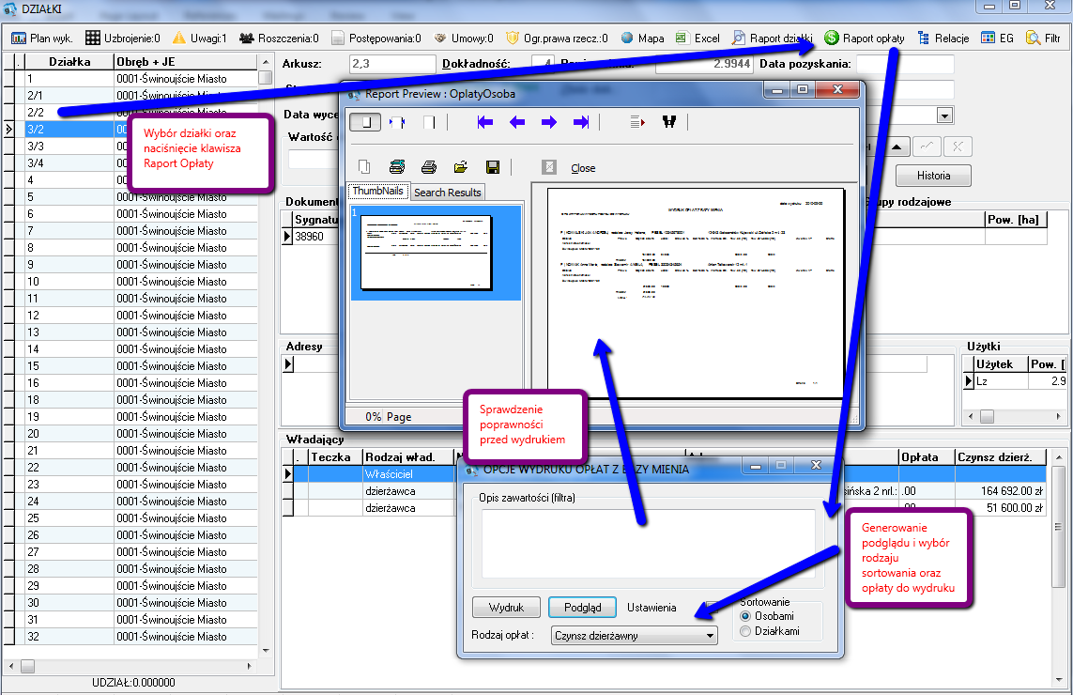Click the binoculars search icon in Report Preview
Viewport: 1073px width, 695px height.
click(x=669, y=122)
